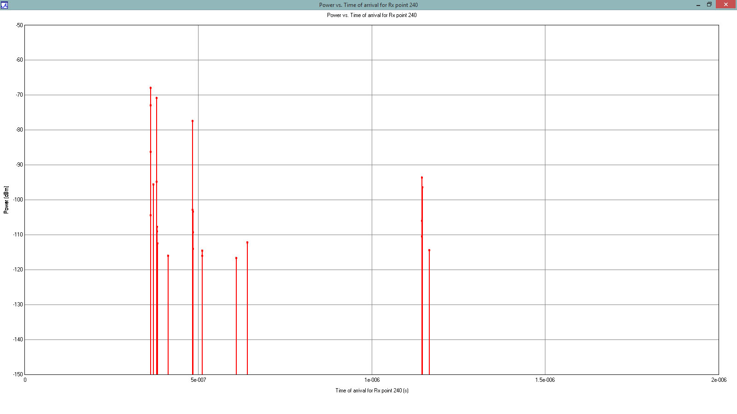Click the -140 tick label on the power axis
Viewport: 737px width, 414px height.
pyautogui.click(x=18, y=339)
